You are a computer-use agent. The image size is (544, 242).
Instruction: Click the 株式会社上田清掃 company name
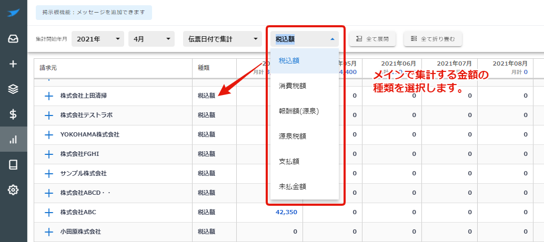(x=83, y=96)
